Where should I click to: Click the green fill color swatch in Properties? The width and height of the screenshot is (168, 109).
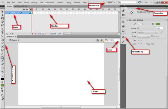click(x=158, y=24)
